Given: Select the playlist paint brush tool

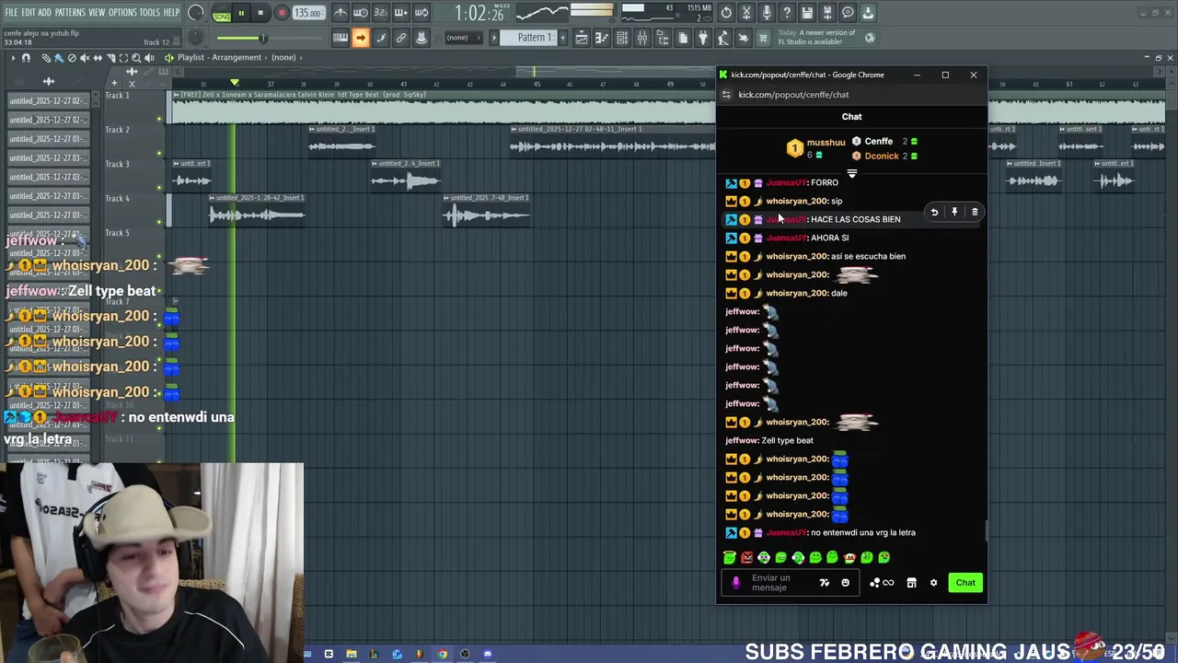Looking at the screenshot, I should click(x=59, y=57).
